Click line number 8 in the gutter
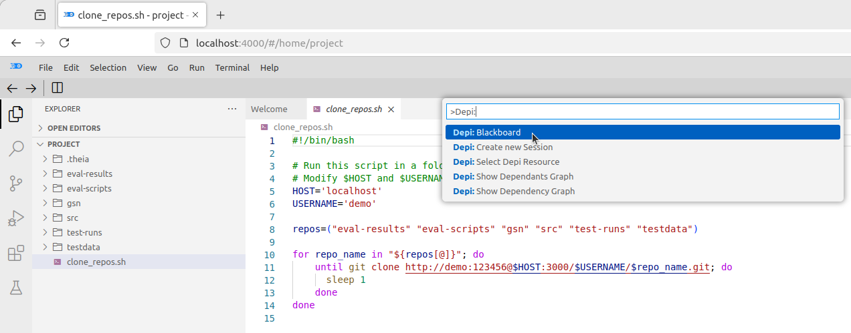Screen dimensions: 851x333 (272, 230)
